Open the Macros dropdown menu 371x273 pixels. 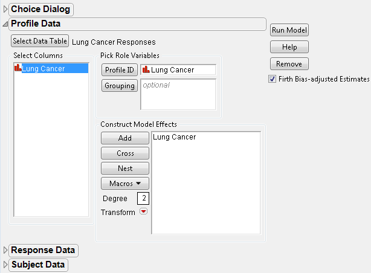click(125, 183)
